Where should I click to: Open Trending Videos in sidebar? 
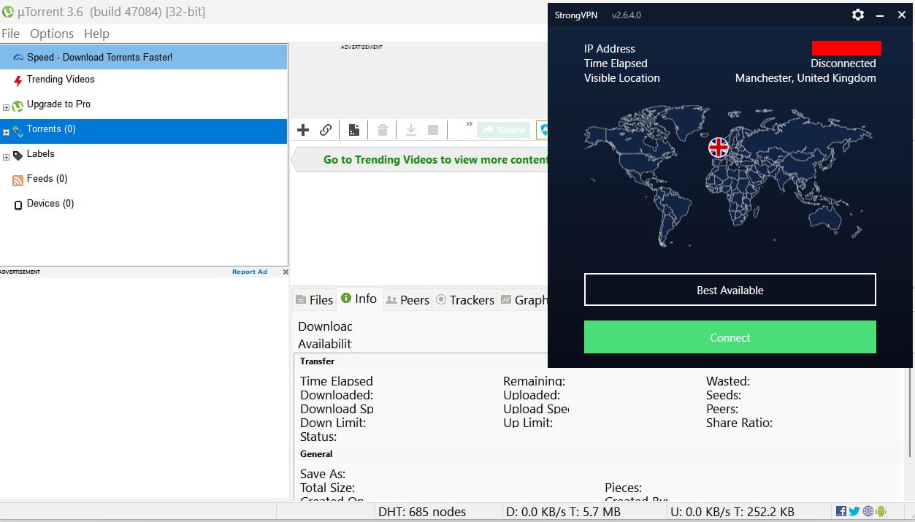(61, 80)
